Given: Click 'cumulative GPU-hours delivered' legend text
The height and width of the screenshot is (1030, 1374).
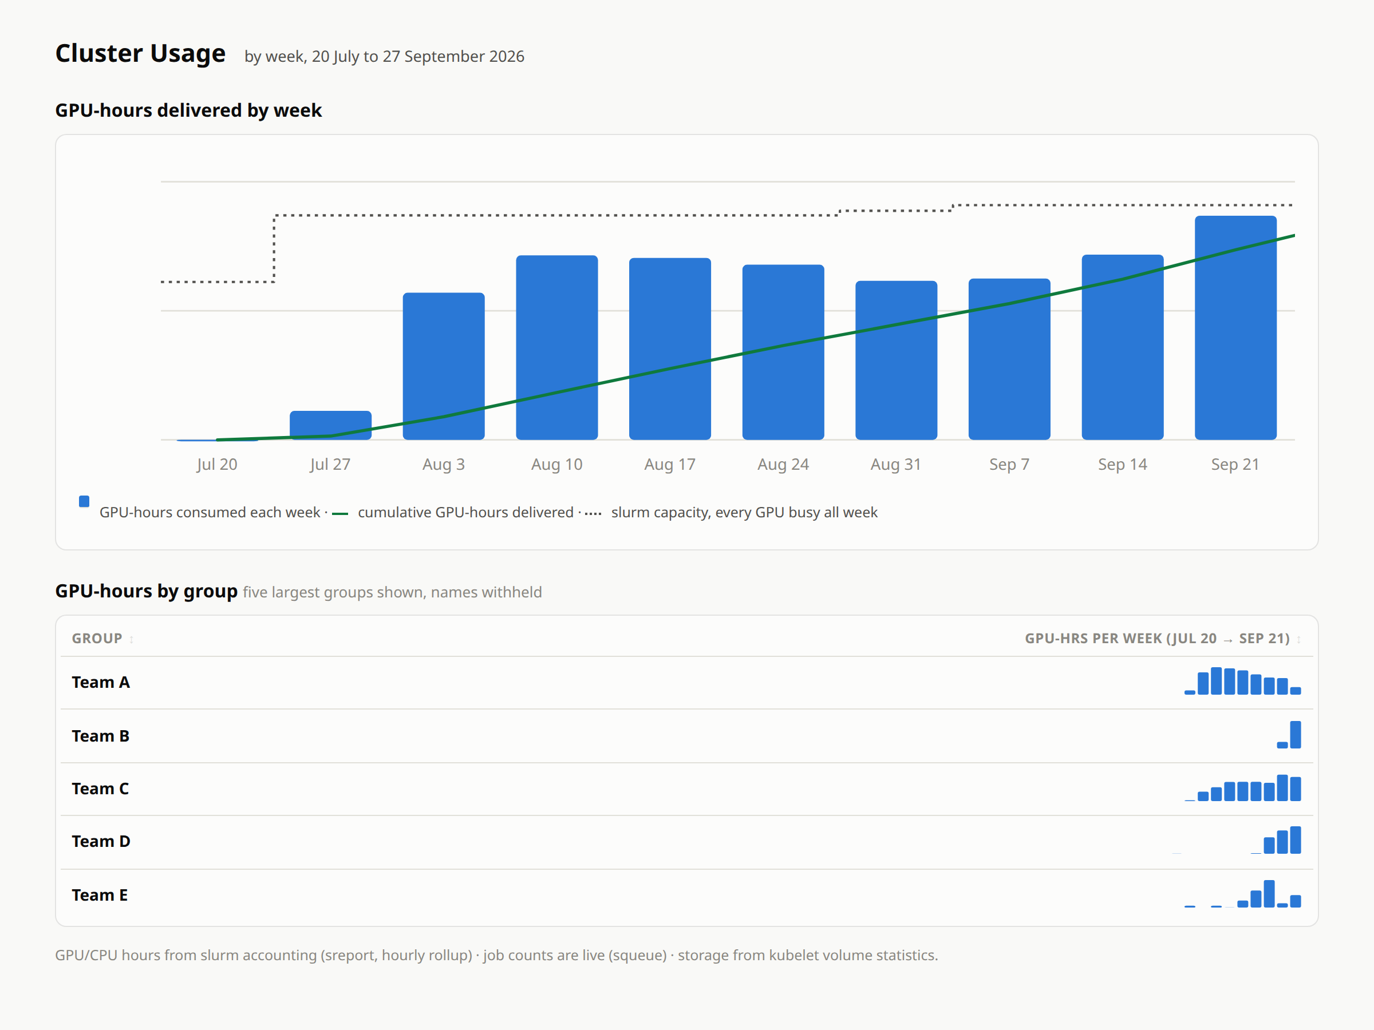Looking at the screenshot, I should 465,512.
